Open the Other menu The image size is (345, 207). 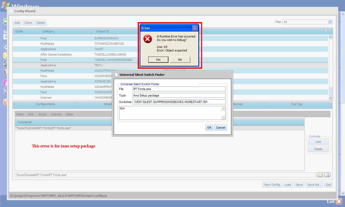click(x=70, y=114)
